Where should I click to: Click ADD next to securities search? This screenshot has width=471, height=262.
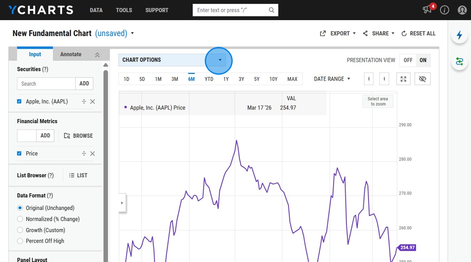point(84,83)
